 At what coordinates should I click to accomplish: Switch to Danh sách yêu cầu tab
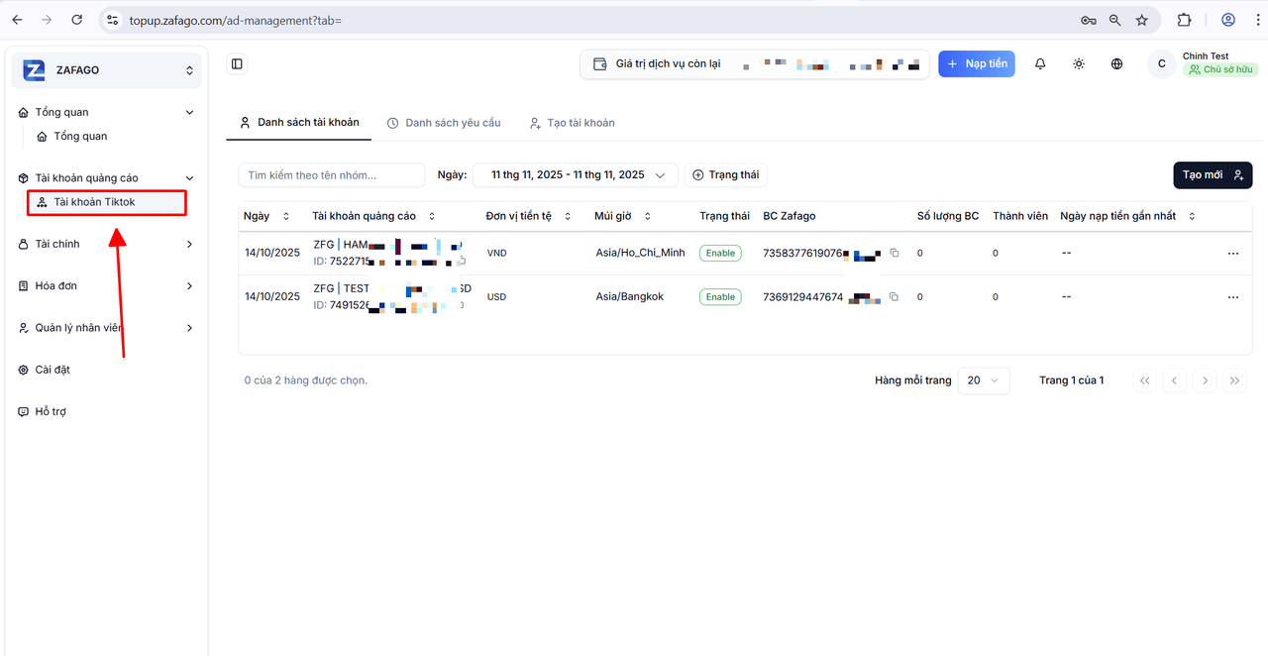tap(443, 123)
